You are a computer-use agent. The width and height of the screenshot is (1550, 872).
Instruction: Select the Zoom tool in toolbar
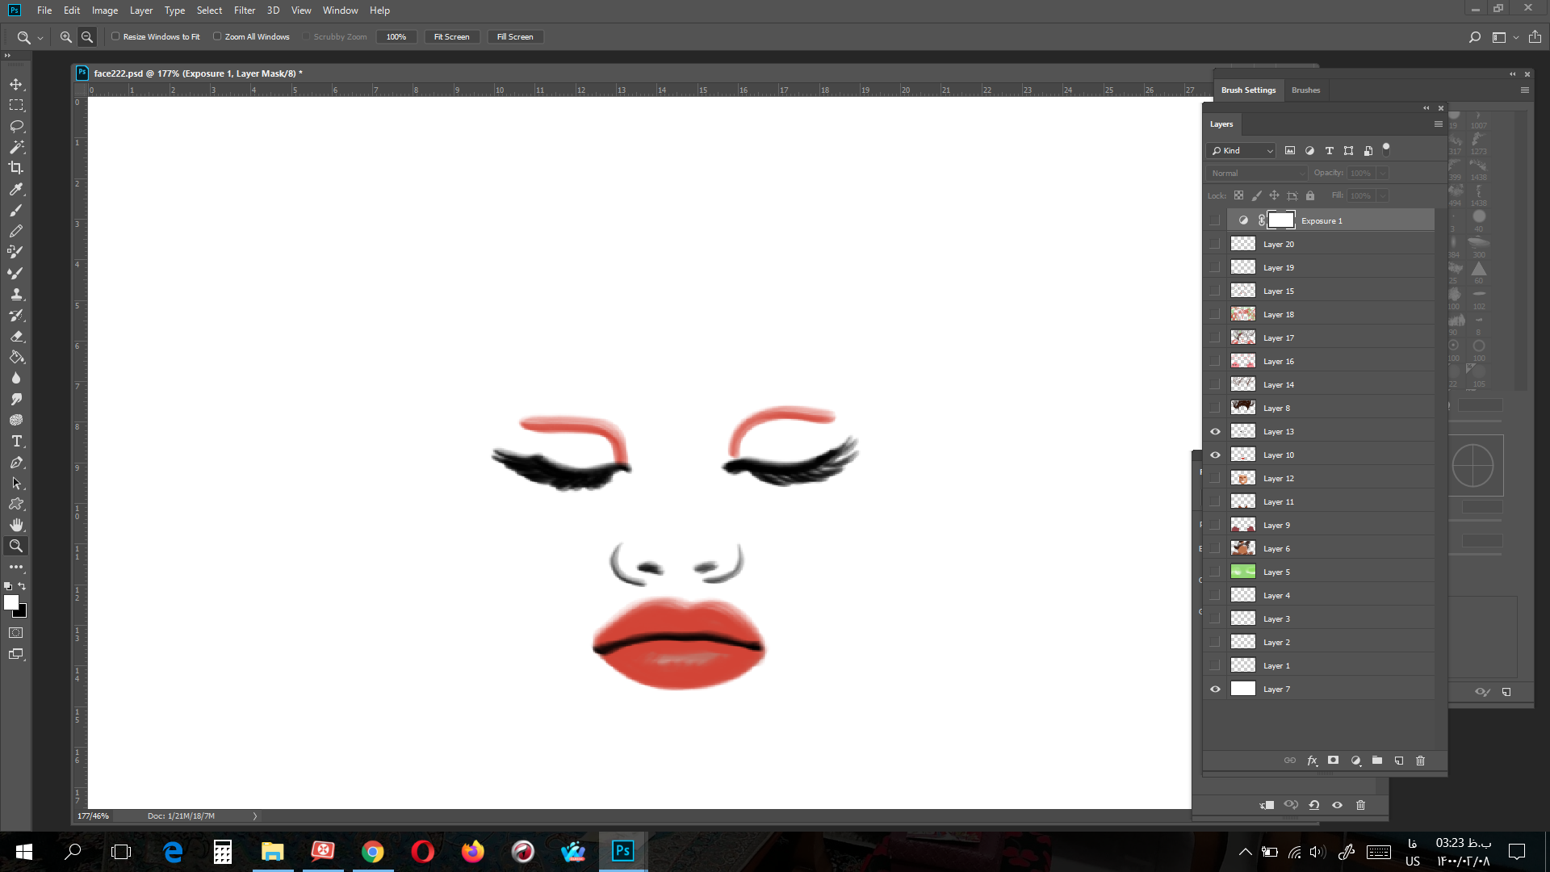click(x=16, y=546)
